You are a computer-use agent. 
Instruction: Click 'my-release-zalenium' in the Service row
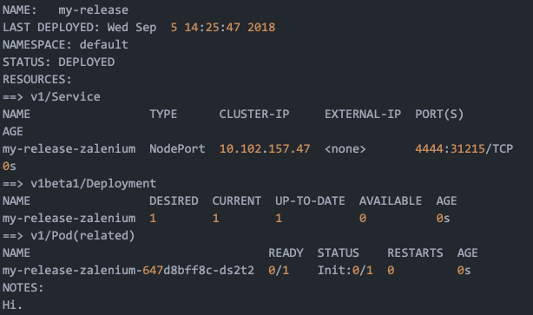pyautogui.click(x=69, y=149)
